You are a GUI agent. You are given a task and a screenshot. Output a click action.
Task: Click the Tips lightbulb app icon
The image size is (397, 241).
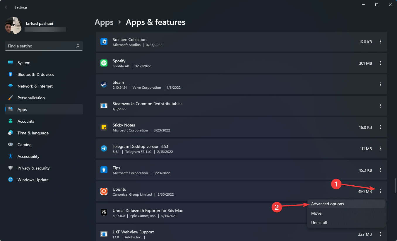104,170
